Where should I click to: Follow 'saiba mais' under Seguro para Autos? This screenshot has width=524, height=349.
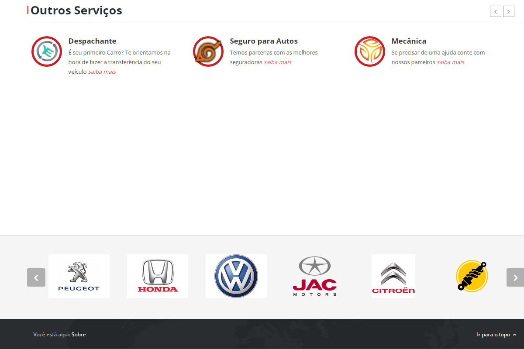point(278,62)
